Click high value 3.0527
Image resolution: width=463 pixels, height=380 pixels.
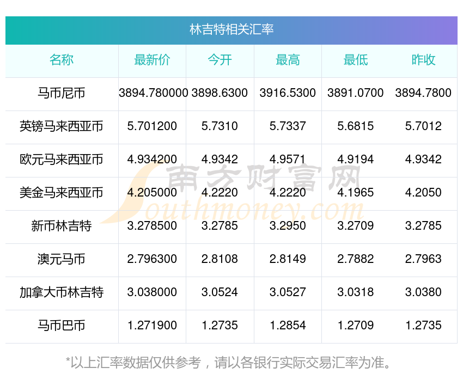tap(288, 292)
